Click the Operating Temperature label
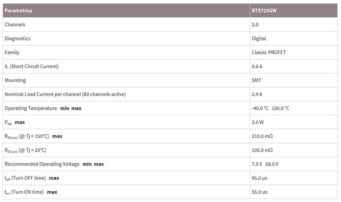 (31, 108)
